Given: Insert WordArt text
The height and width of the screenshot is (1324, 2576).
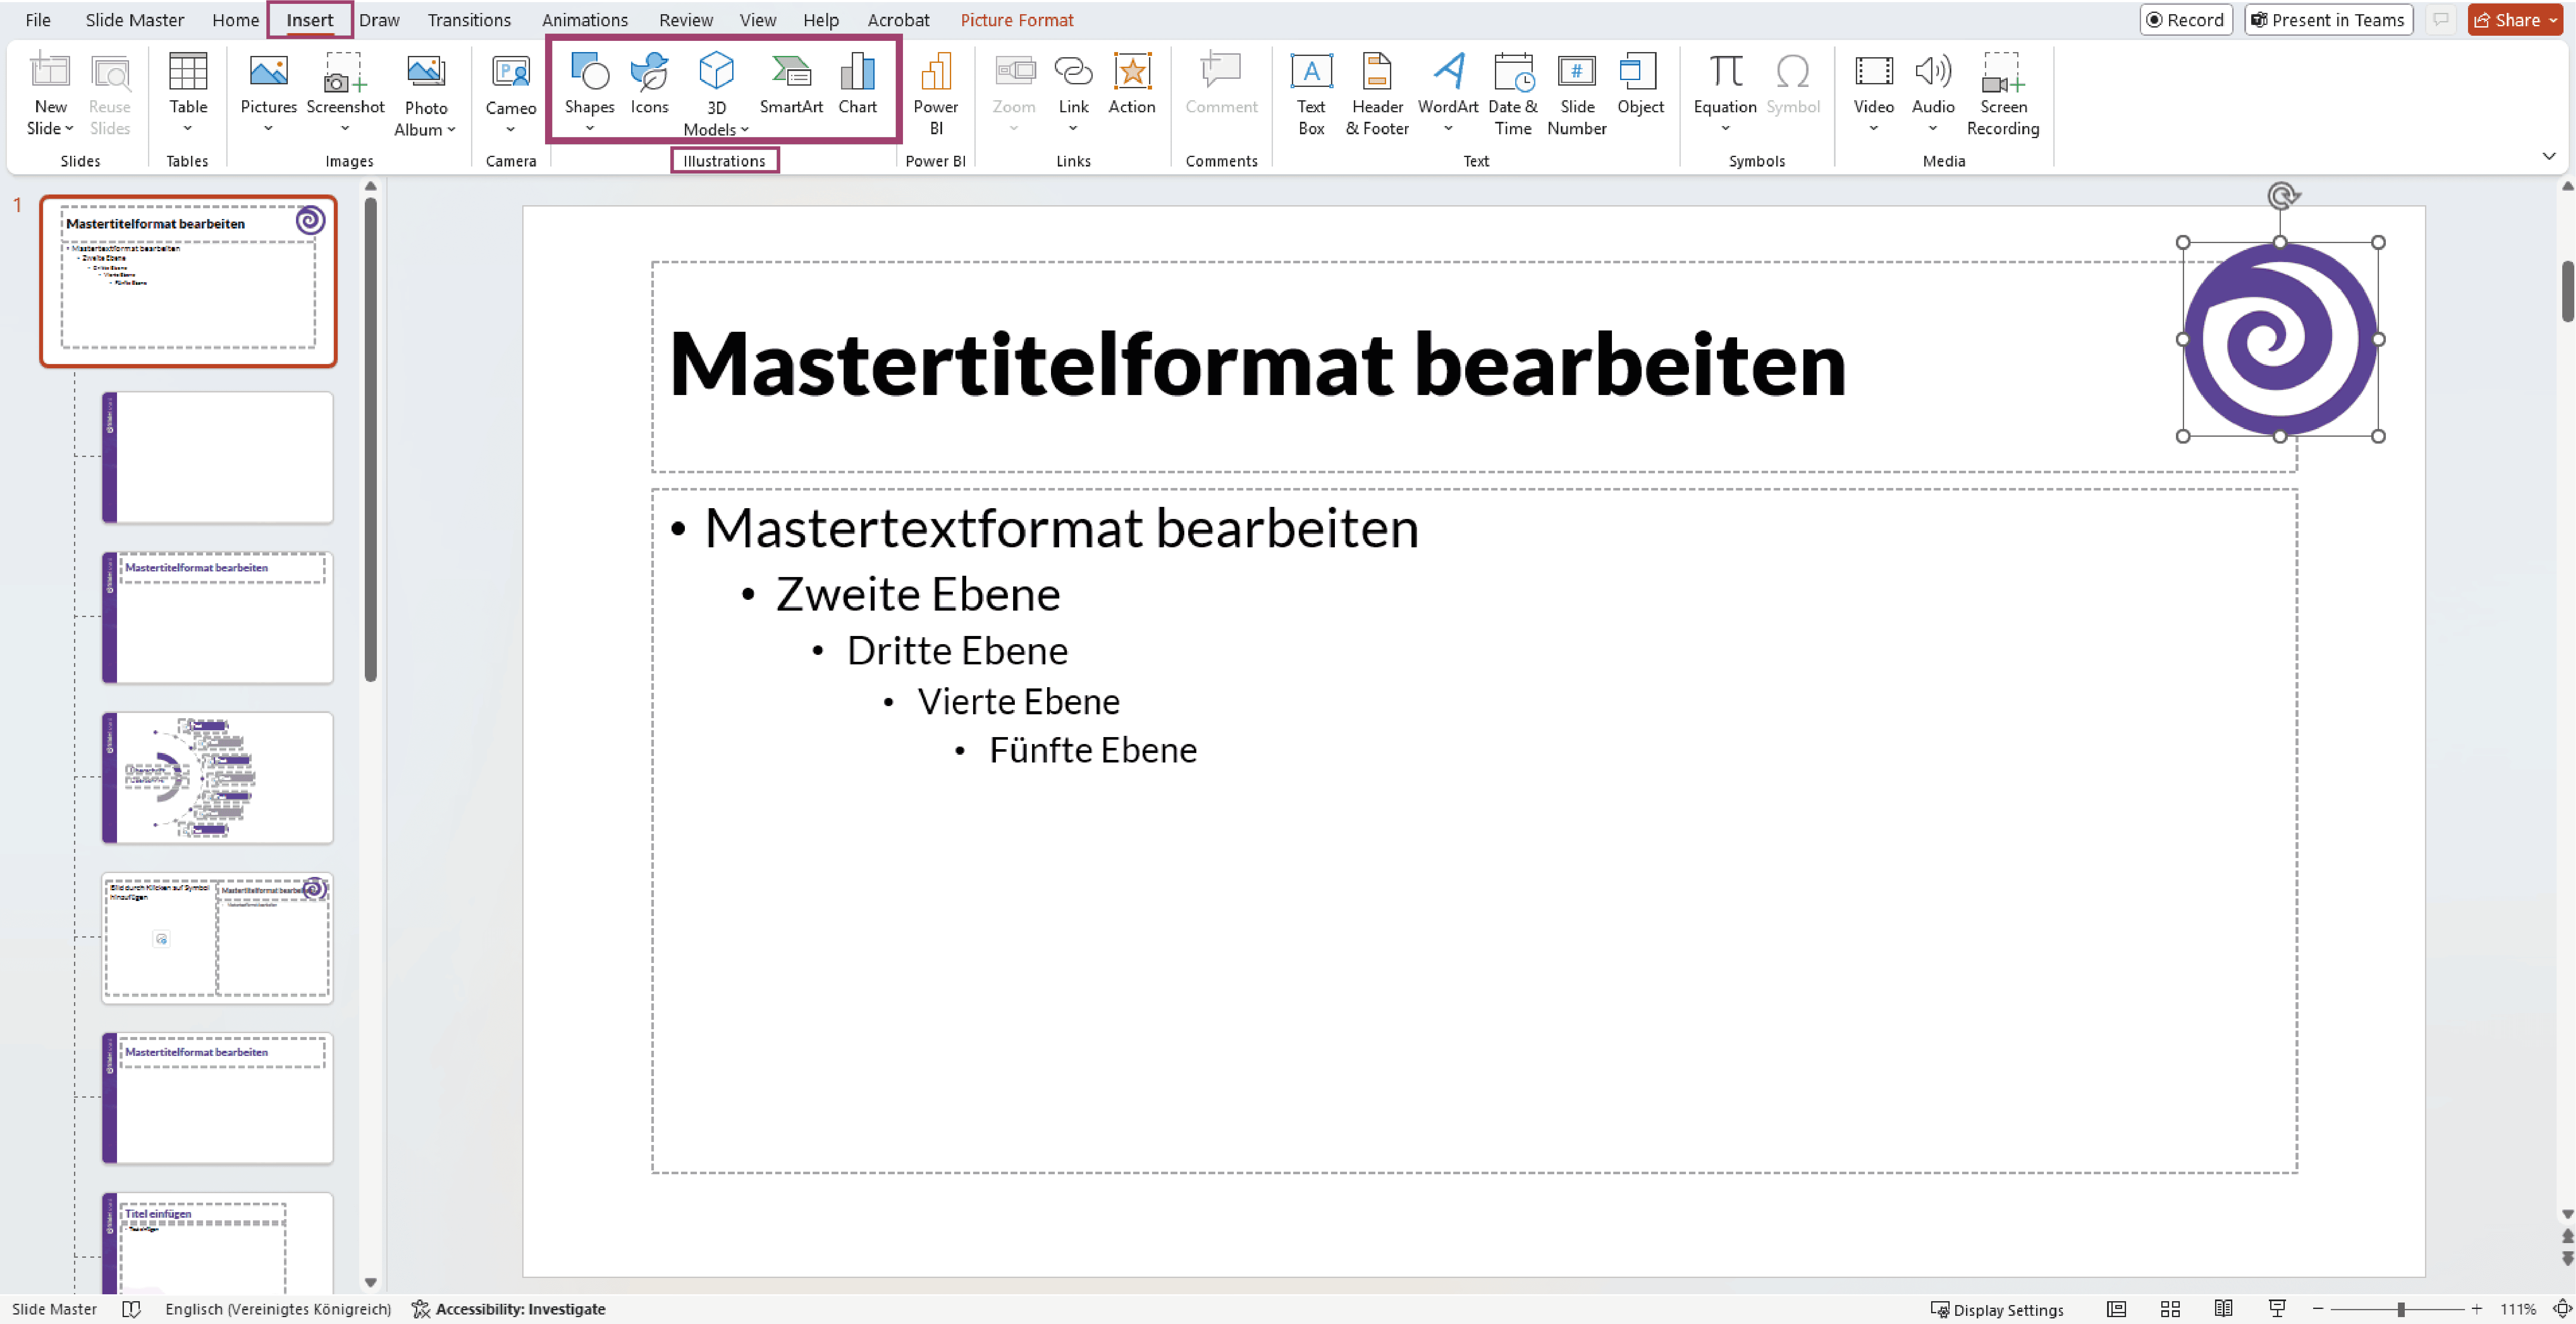Looking at the screenshot, I should click(1448, 93).
